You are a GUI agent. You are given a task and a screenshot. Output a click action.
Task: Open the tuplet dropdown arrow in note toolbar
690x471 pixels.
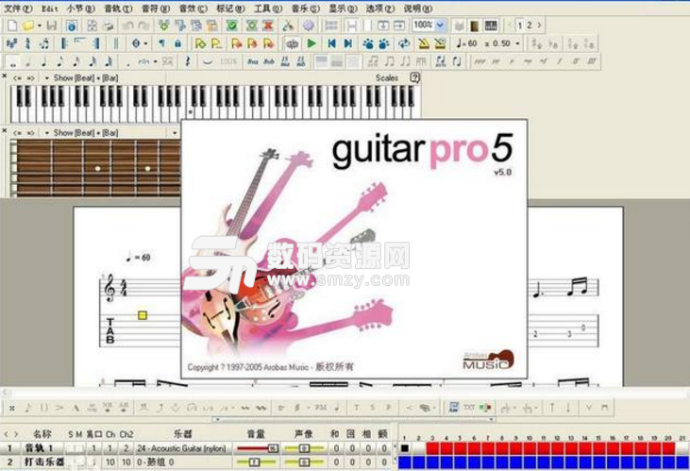click(155, 61)
